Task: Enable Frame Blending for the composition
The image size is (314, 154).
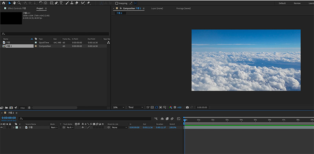Action: (x=167, y=119)
